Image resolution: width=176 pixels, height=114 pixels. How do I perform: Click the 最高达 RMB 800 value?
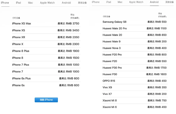157,55
